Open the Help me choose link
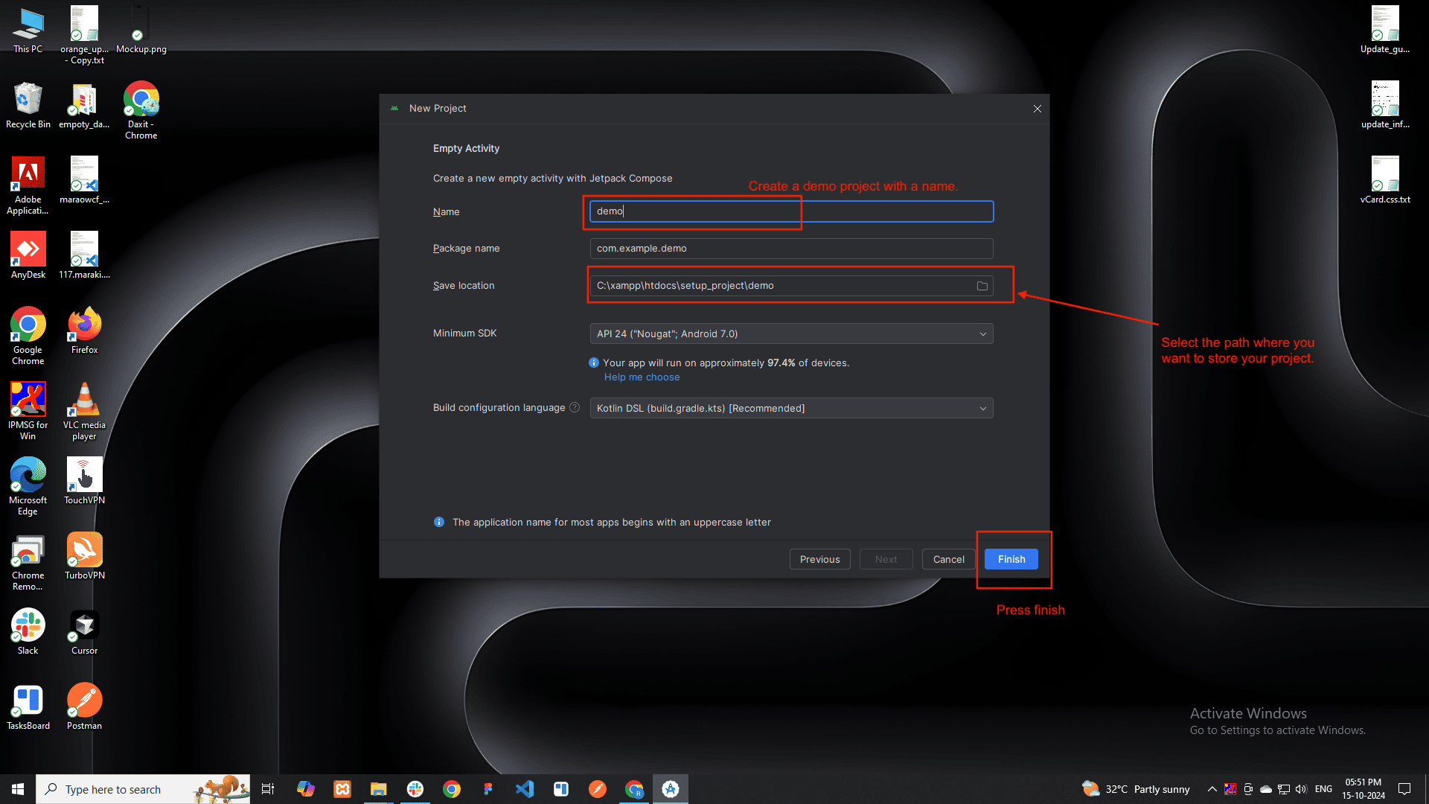Viewport: 1429px width, 804px height. pyautogui.click(x=642, y=377)
